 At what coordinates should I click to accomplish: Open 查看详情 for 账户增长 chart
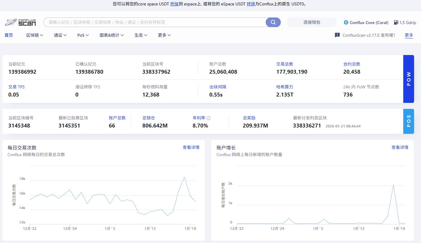[400, 147]
